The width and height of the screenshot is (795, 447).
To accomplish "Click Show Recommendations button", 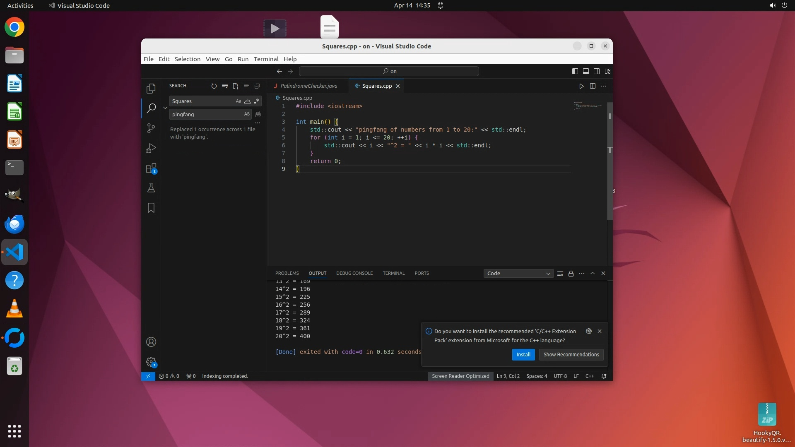I will coord(571,355).
